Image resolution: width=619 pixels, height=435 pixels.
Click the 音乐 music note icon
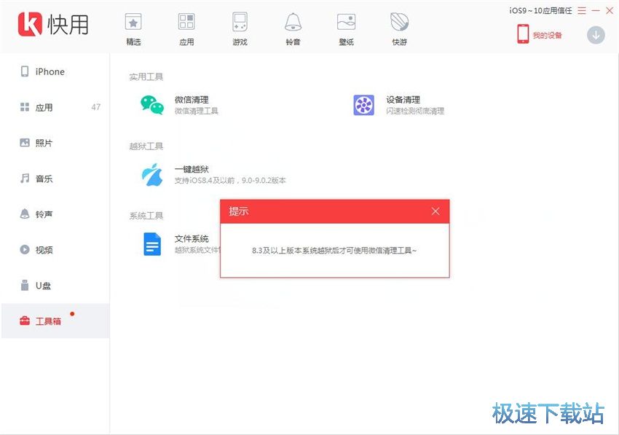pos(25,179)
